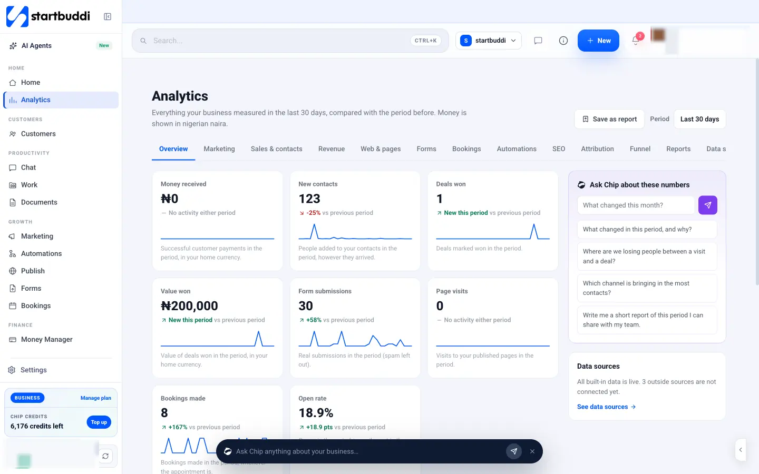
Task: Click the page vertical scrollbar
Action: 757,172
